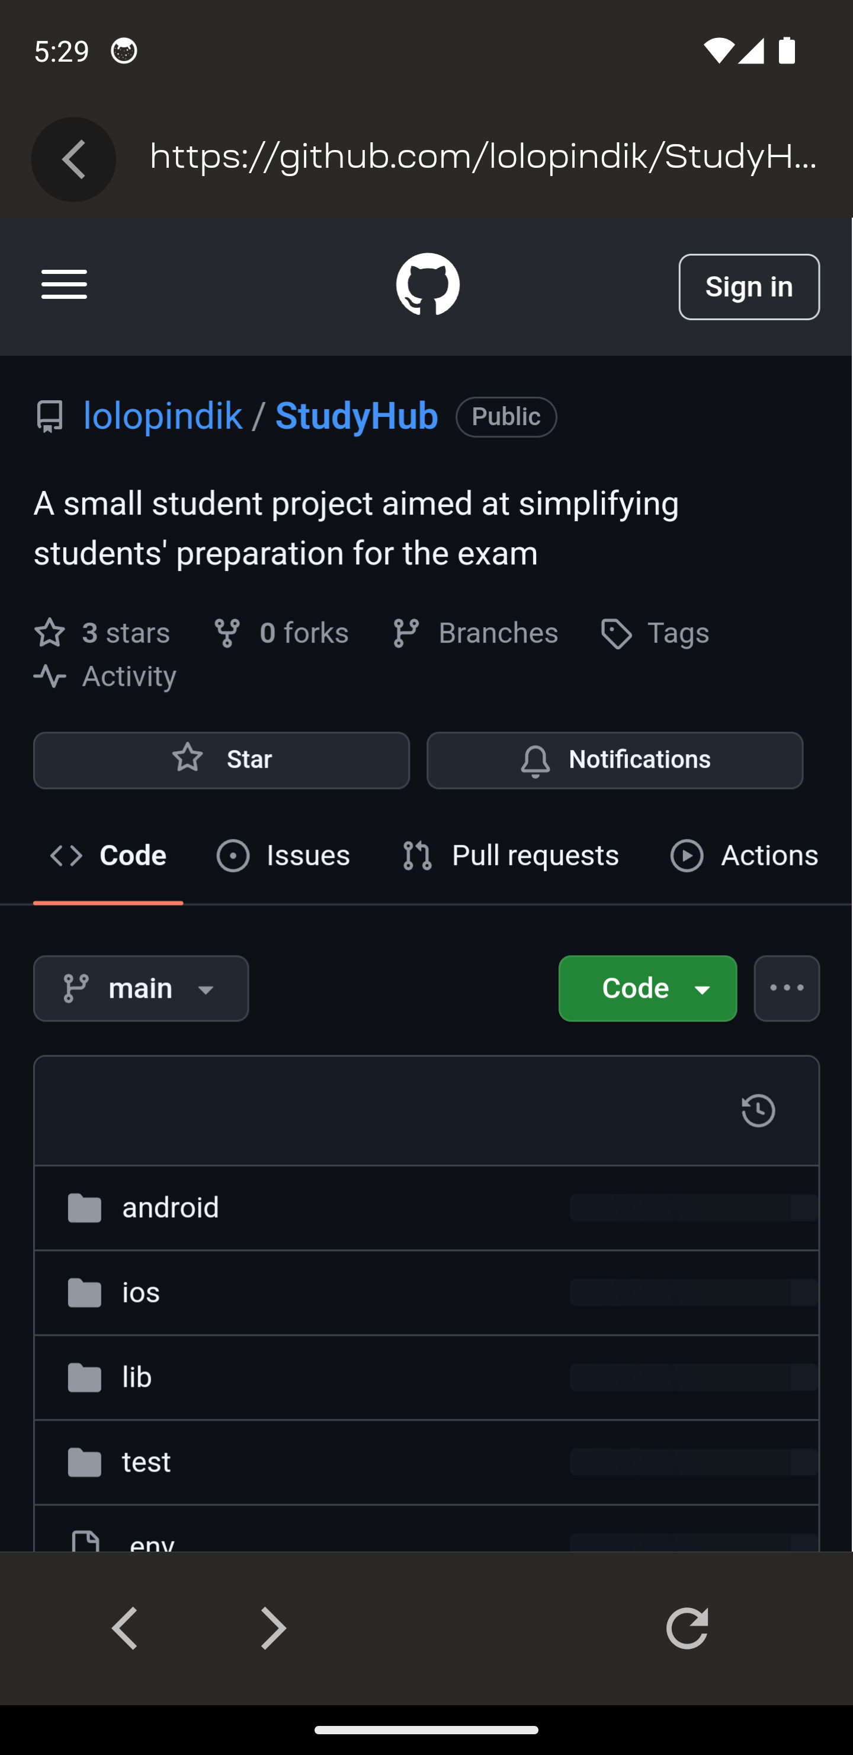Close browser view with top back chevron
The width and height of the screenshot is (853, 1755).
point(73,159)
